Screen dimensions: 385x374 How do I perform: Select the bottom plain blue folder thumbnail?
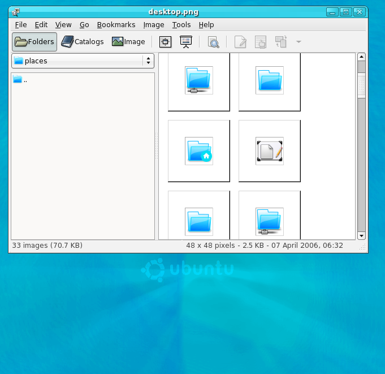coord(199,215)
